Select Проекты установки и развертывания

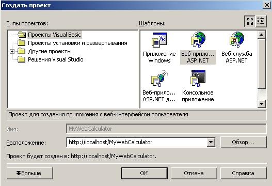(77, 43)
